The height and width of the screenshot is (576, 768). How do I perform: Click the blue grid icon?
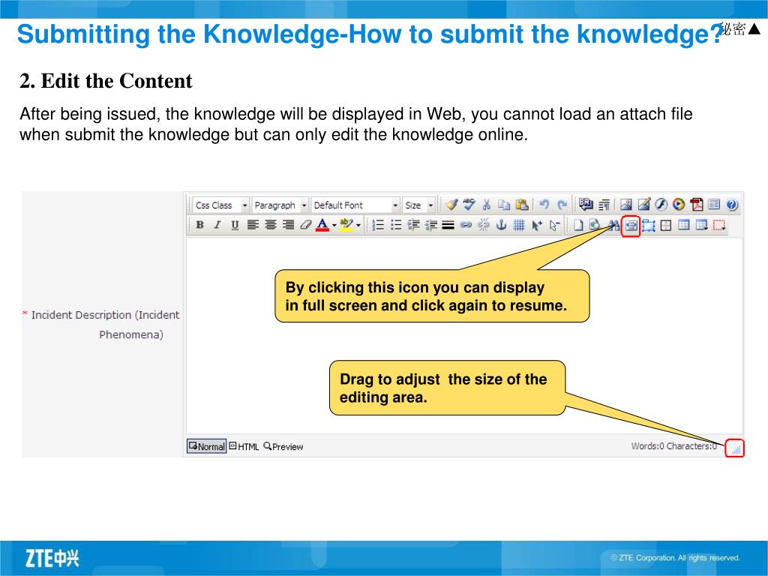(519, 225)
